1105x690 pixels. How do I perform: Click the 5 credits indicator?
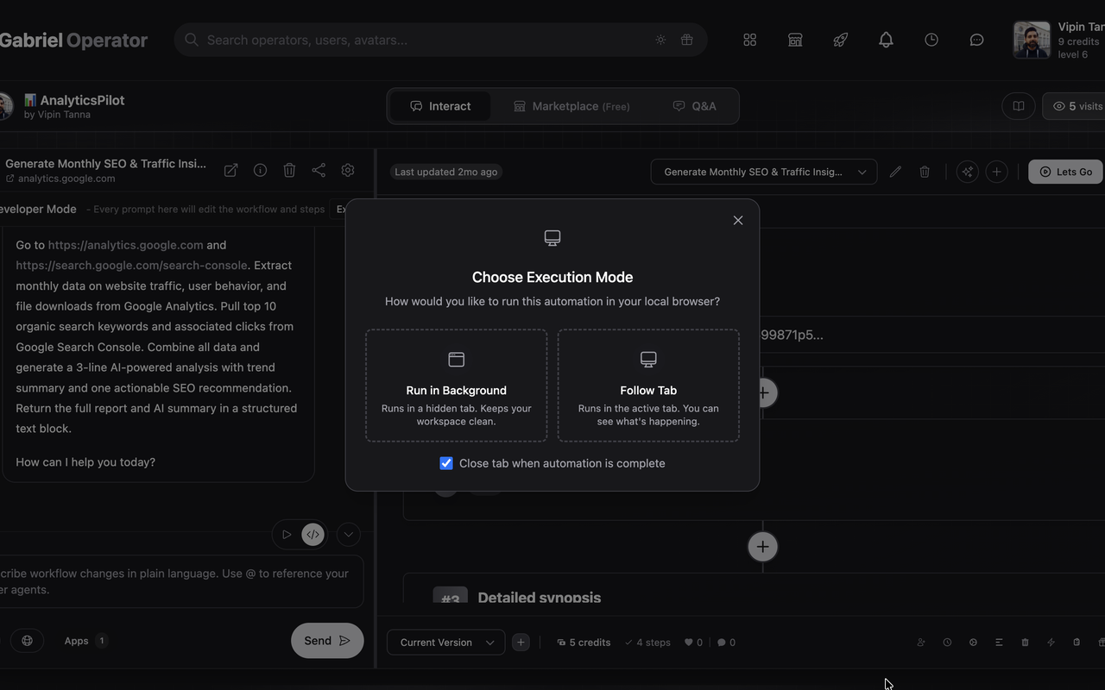coord(584,643)
